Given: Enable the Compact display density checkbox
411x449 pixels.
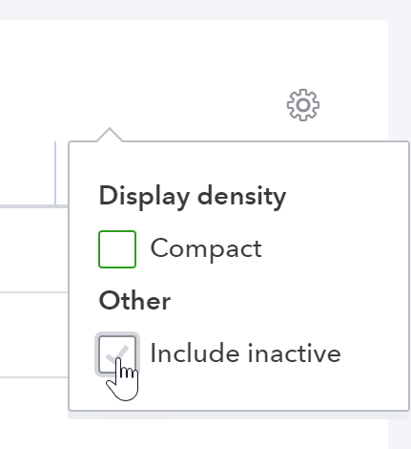Looking at the screenshot, I should point(117,249).
